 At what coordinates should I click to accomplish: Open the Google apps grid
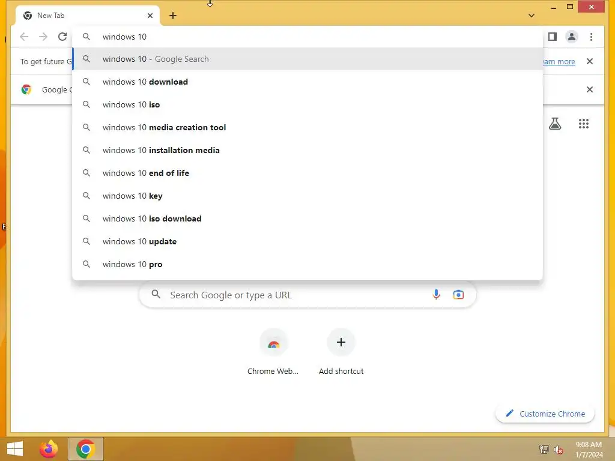click(x=584, y=124)
